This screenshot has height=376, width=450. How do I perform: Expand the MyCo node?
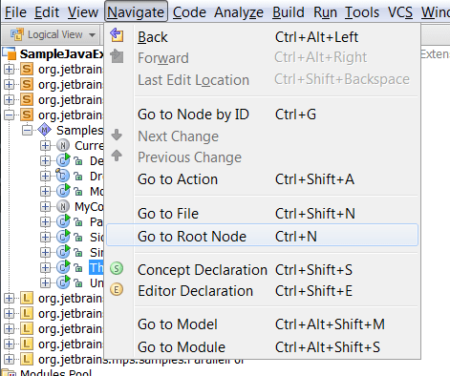point(46,207)
